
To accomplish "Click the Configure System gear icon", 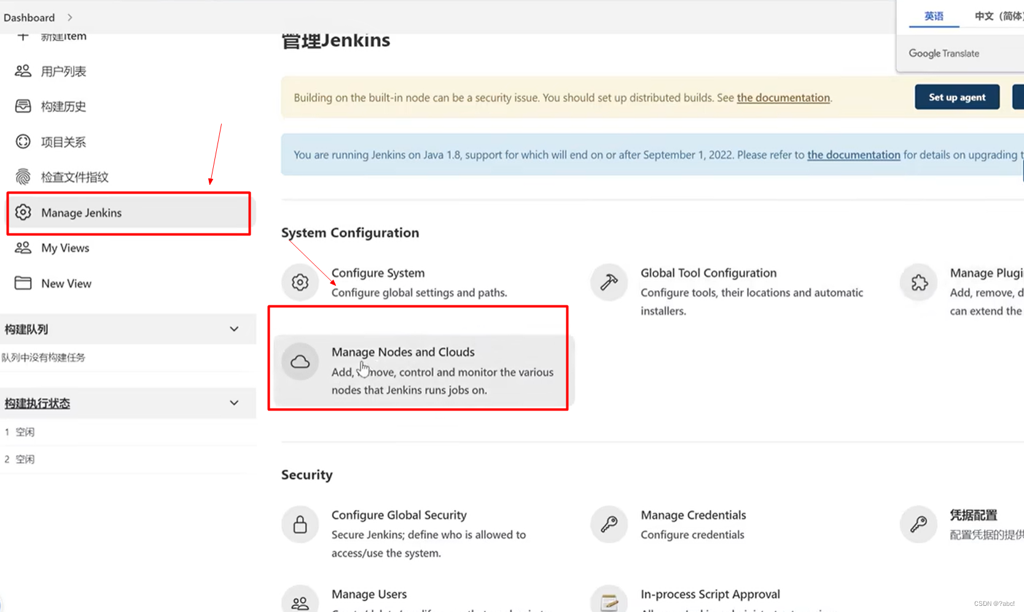I will pos(300,282).
